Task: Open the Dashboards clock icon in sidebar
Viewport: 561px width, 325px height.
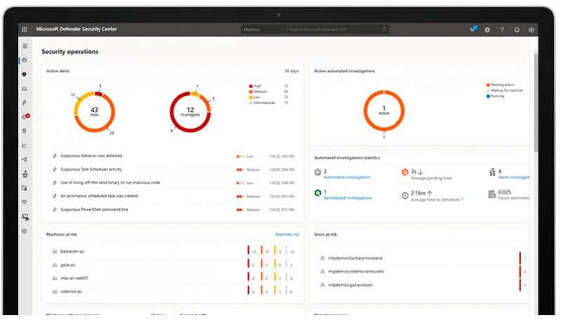Action: coord(25,60)
